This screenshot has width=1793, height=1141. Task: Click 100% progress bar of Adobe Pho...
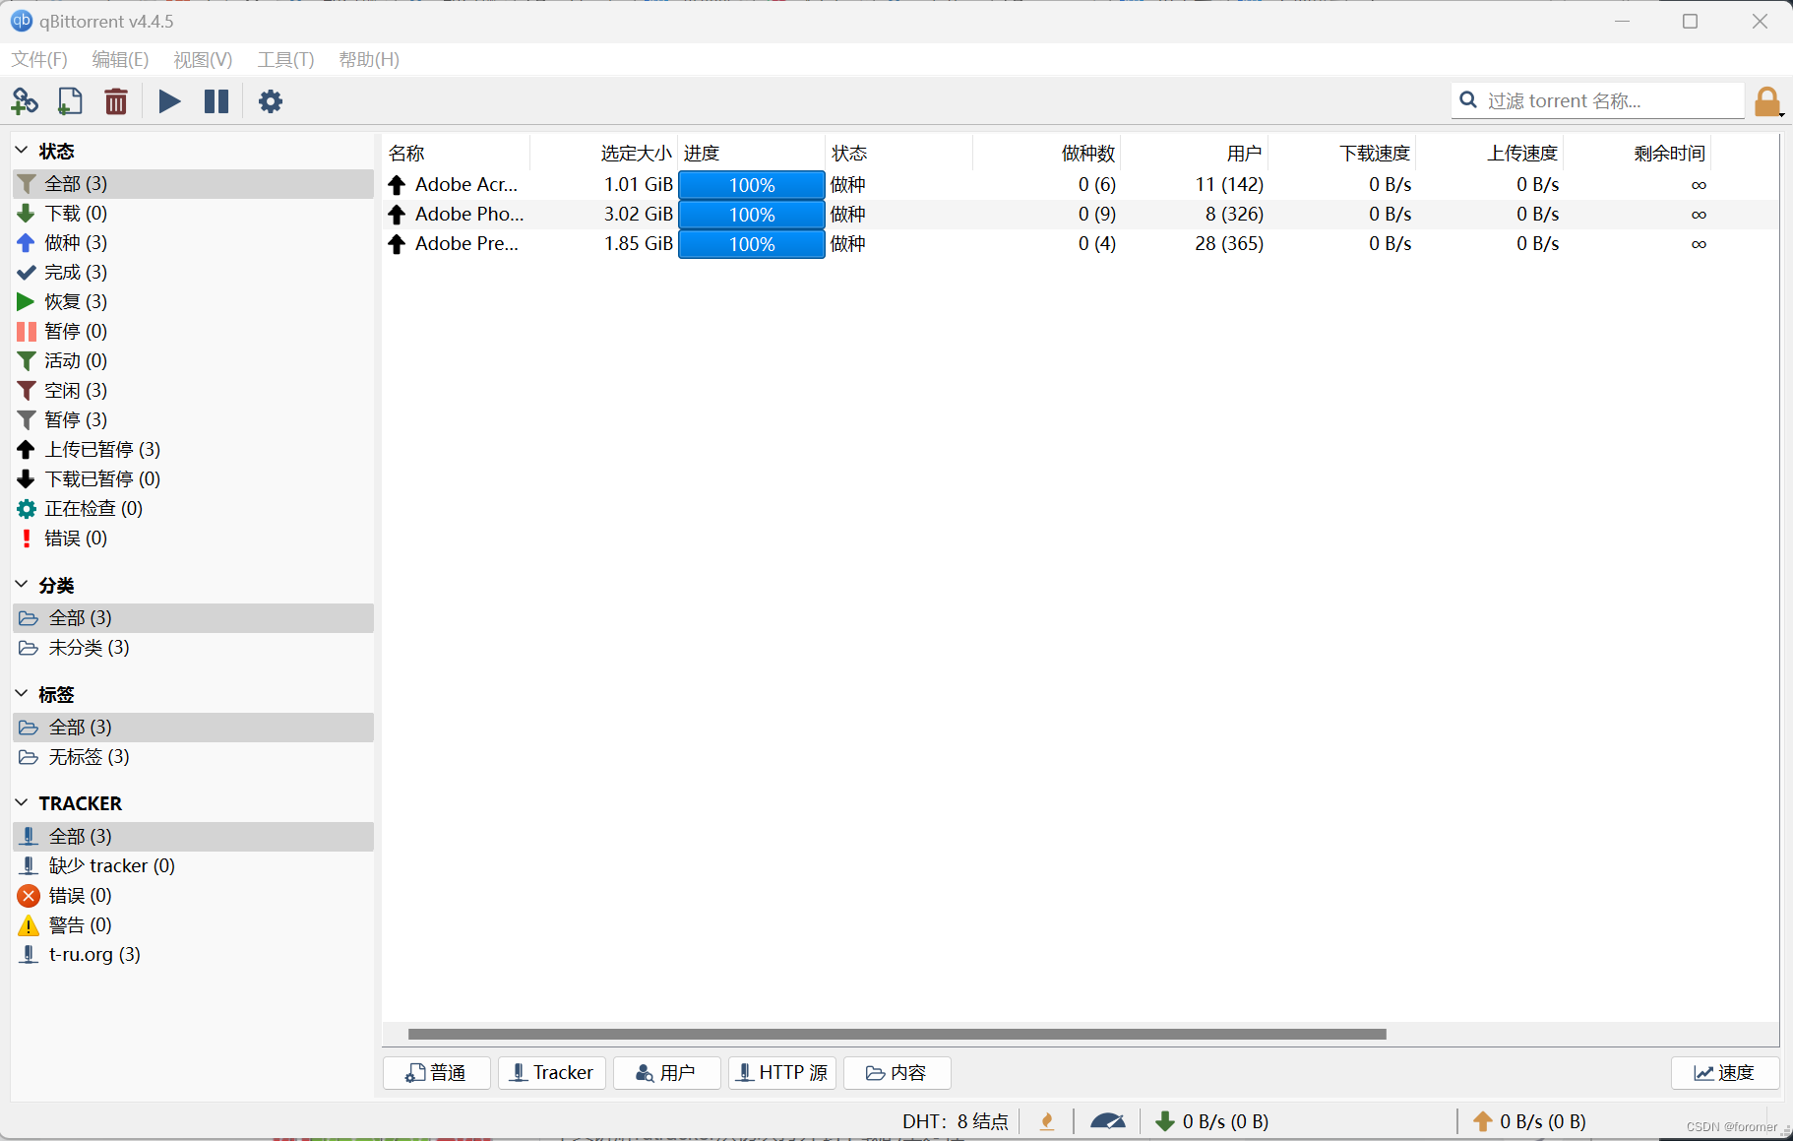(752, 215)
